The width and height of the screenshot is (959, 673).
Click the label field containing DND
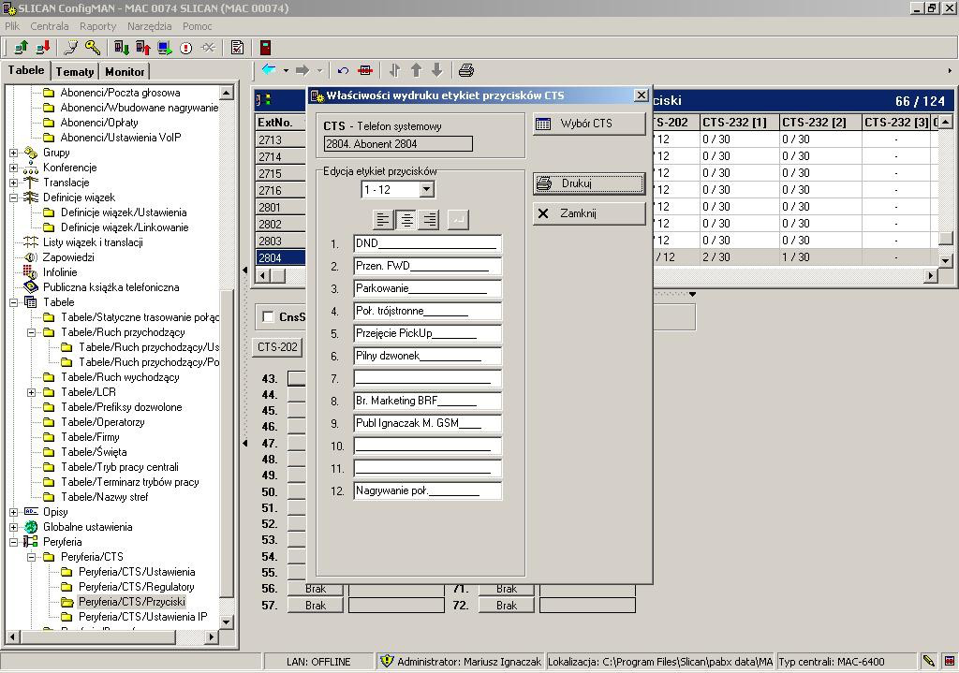(x=427, y=243)
